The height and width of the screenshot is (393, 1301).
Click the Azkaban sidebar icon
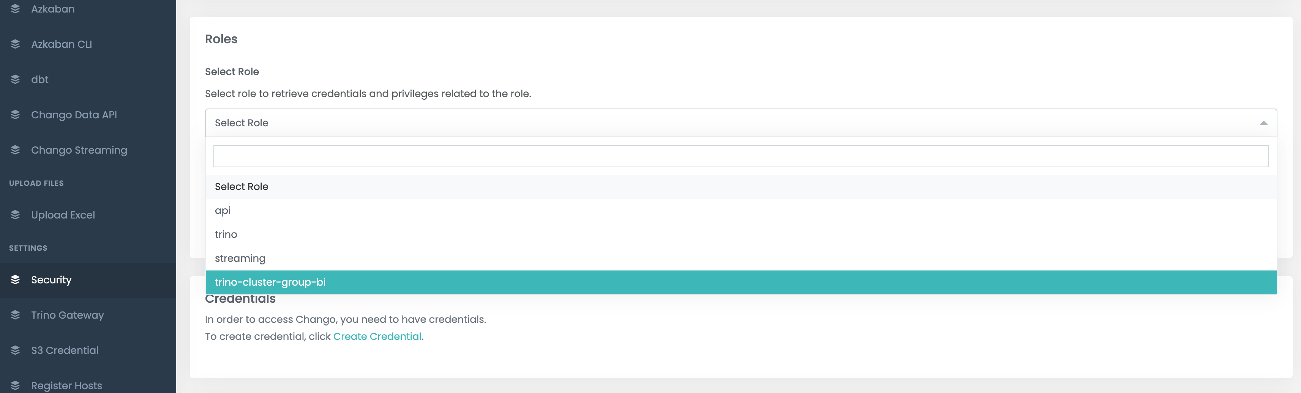point(15,8)
